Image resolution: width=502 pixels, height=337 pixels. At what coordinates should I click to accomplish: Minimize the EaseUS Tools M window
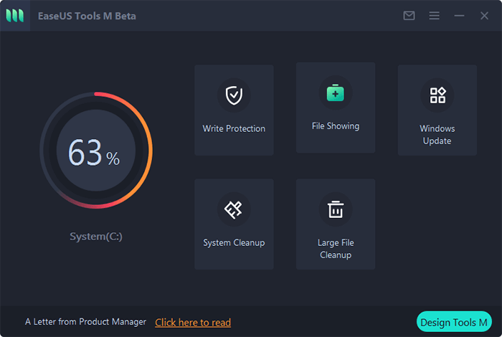coord(460,15)
